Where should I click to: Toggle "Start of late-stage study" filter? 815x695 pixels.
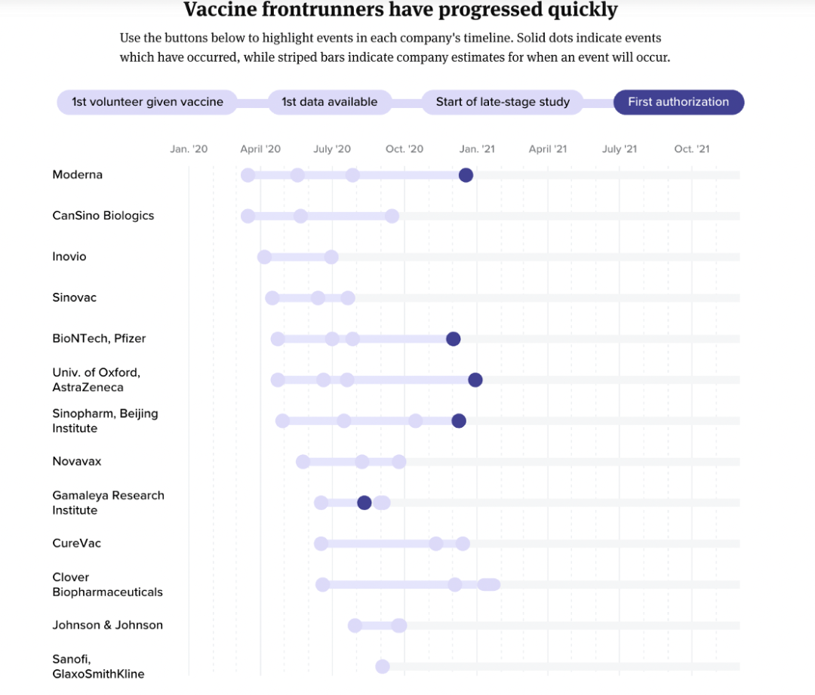503,102
